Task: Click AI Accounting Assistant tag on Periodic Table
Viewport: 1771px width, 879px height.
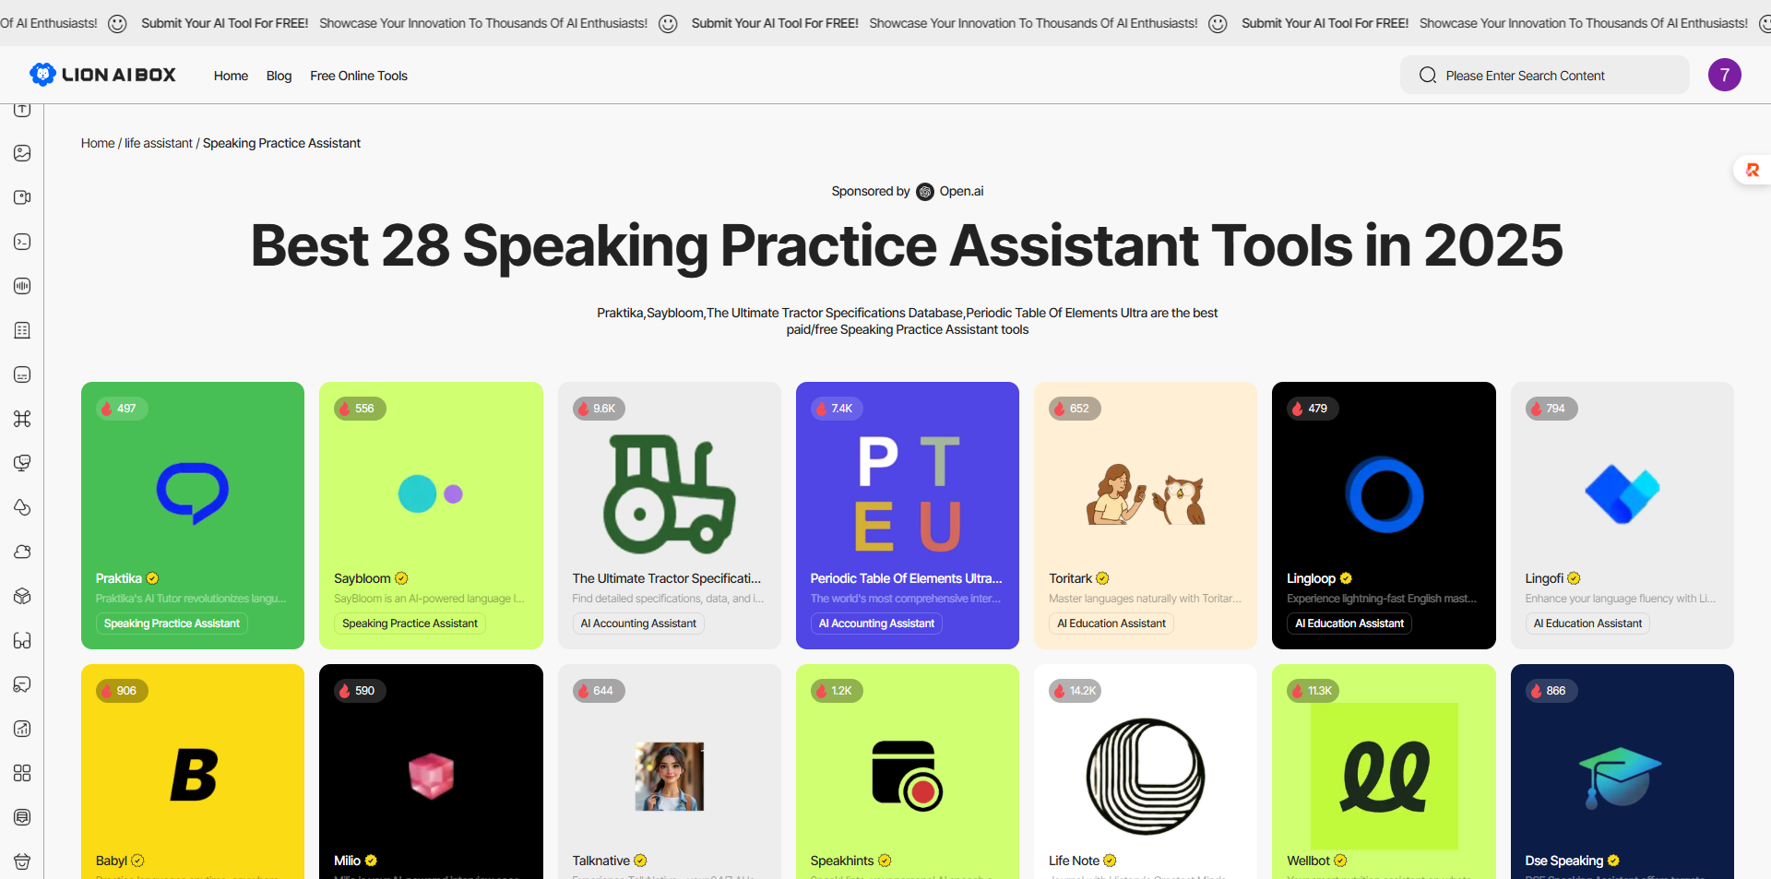Action: pyautogui.click(x=876, y=624)
